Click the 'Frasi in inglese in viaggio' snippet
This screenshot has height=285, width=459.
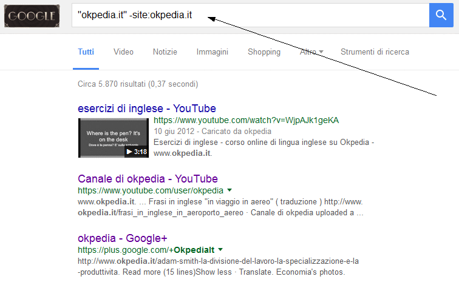click(220, 207)
